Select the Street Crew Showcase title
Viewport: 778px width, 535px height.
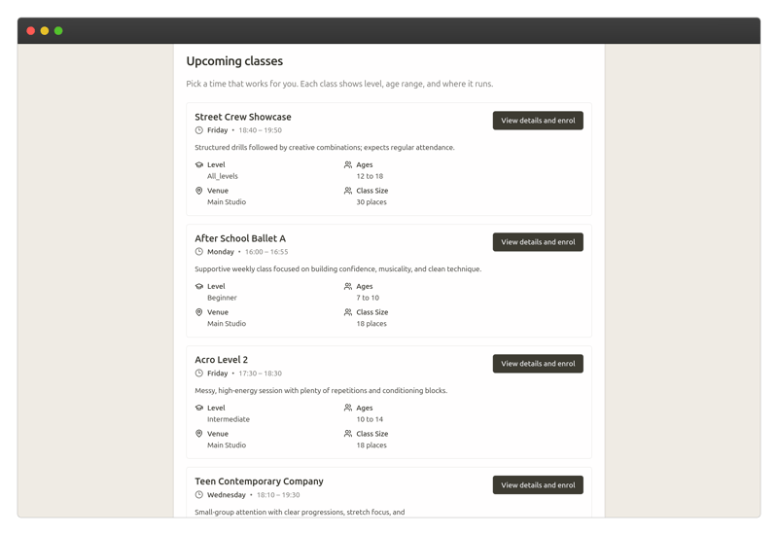(242, 117)
